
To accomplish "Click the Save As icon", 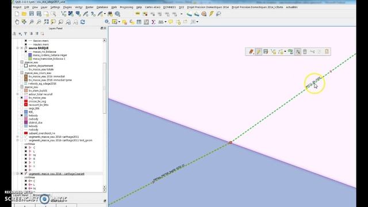I will tap(39, 14).
